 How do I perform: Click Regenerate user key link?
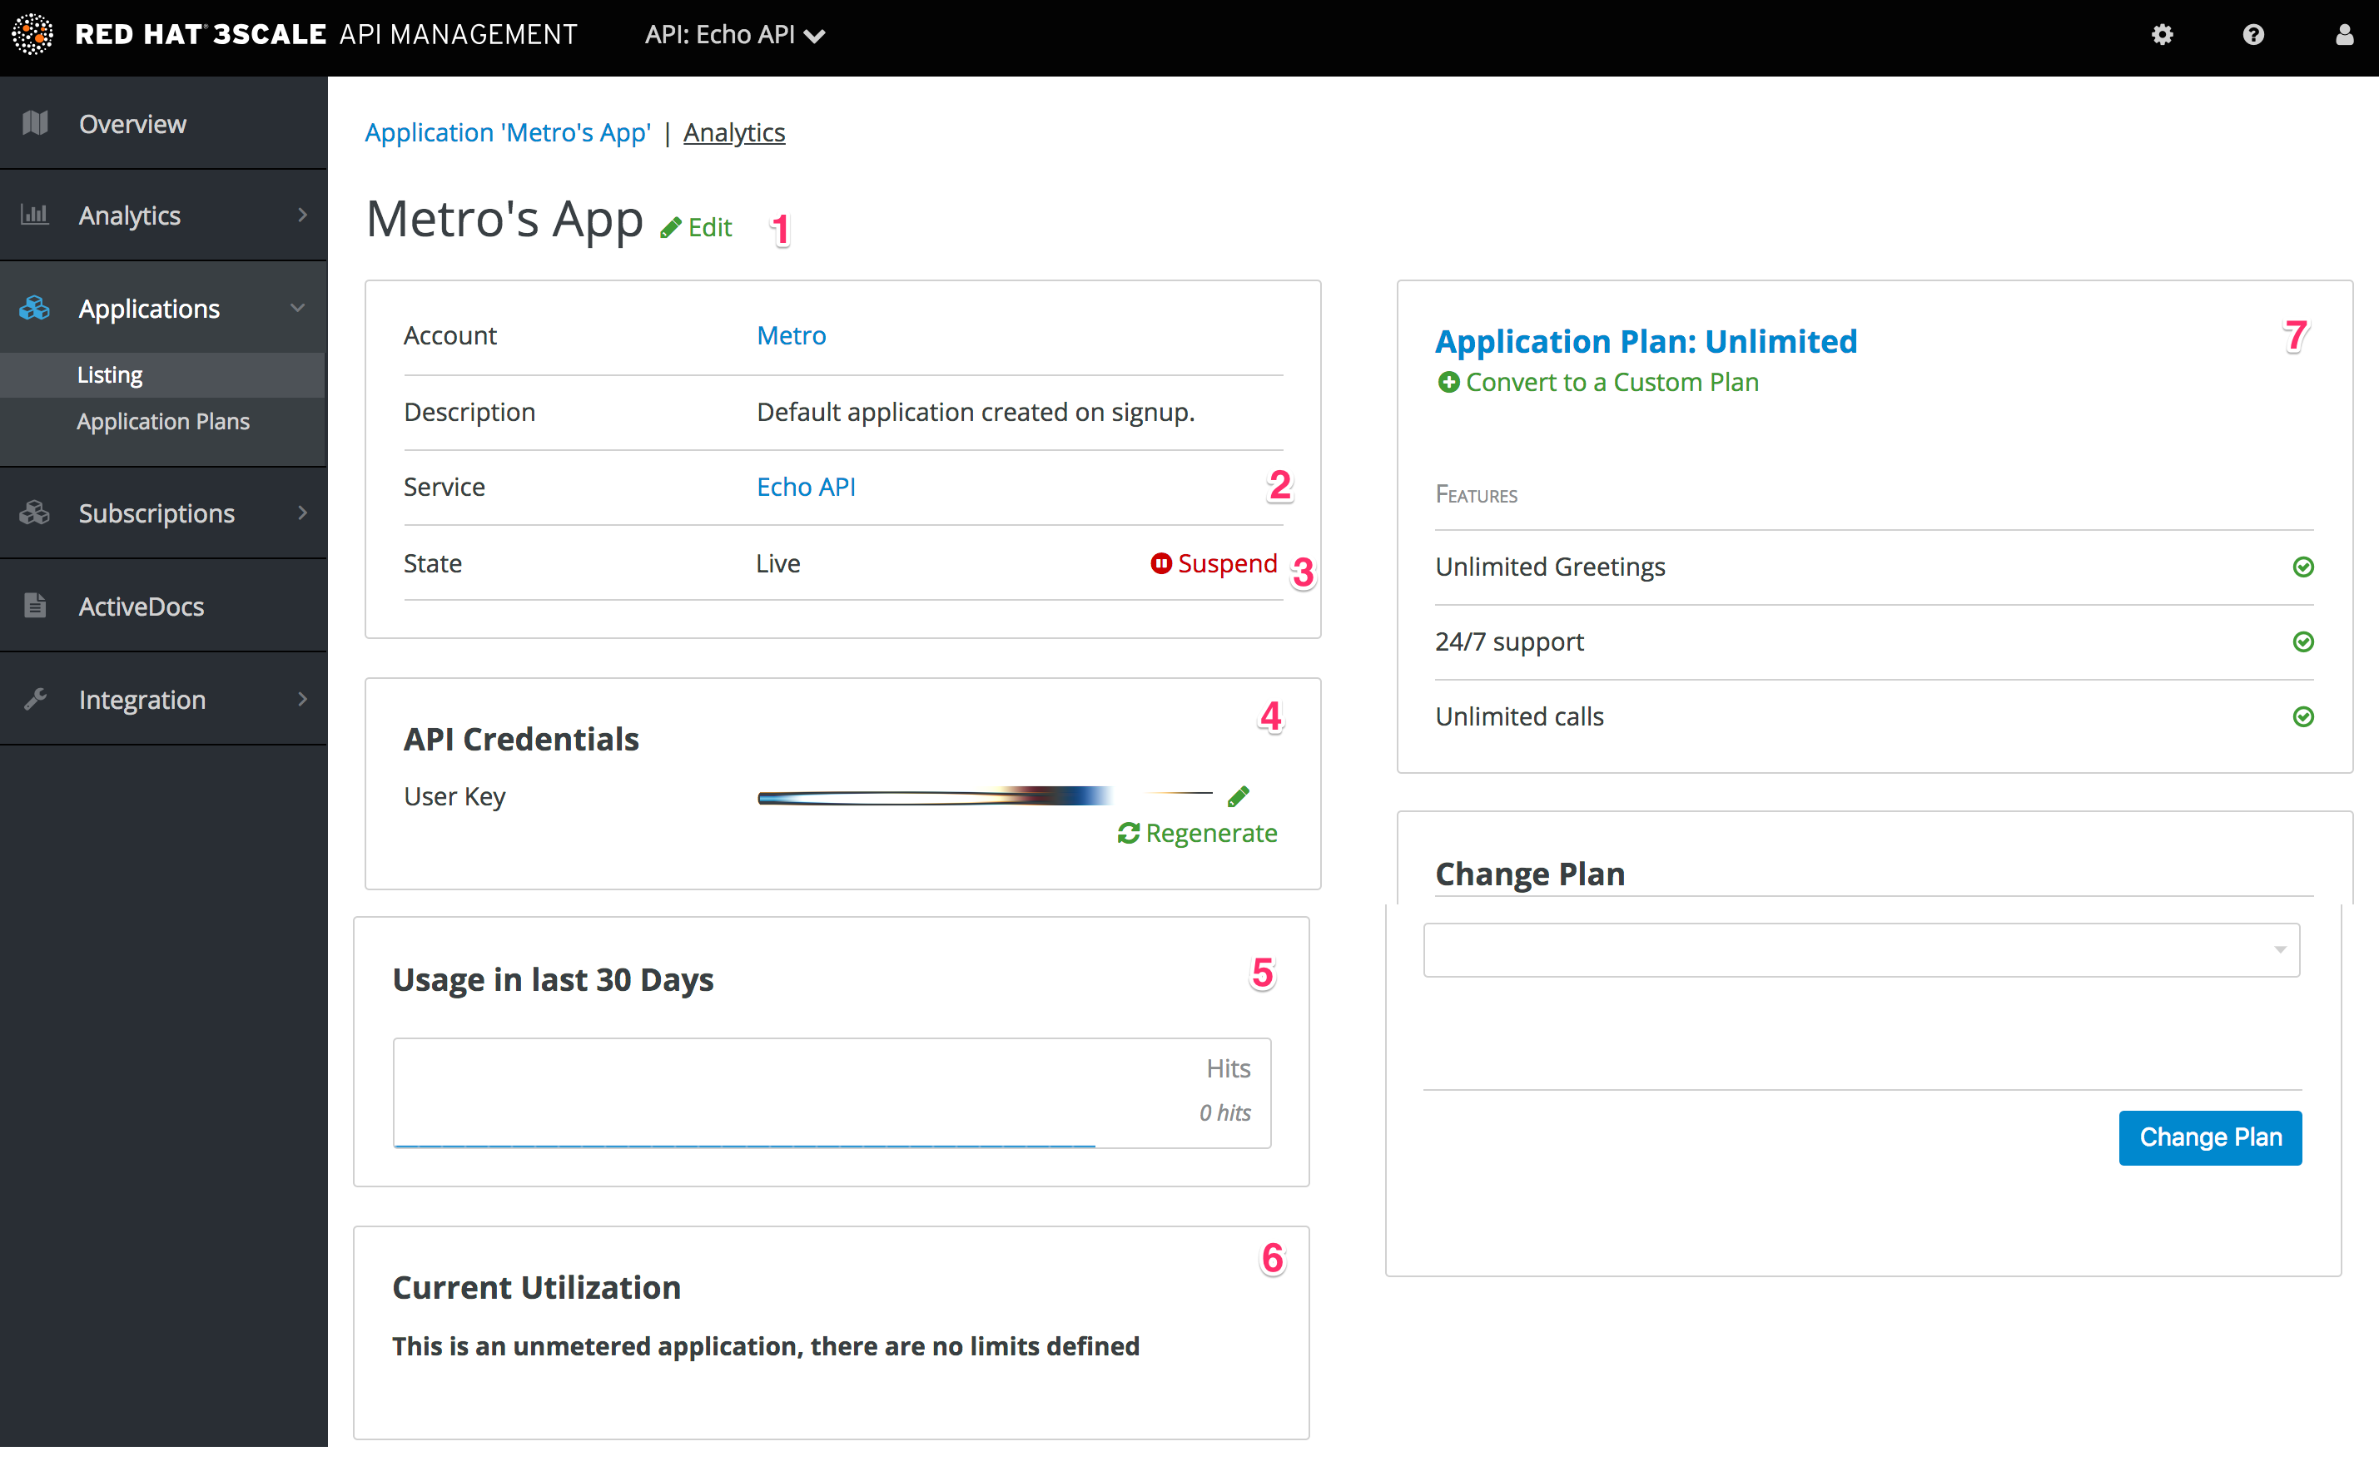pos(1197,834)
